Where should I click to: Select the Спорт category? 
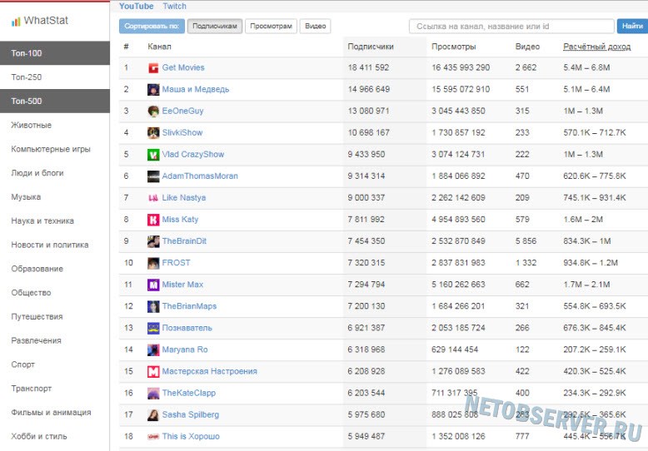pos(22,364)
